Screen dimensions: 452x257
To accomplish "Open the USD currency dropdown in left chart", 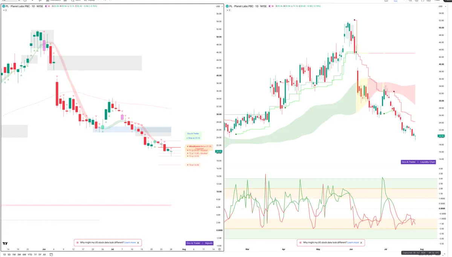I will tap(218, 6).
